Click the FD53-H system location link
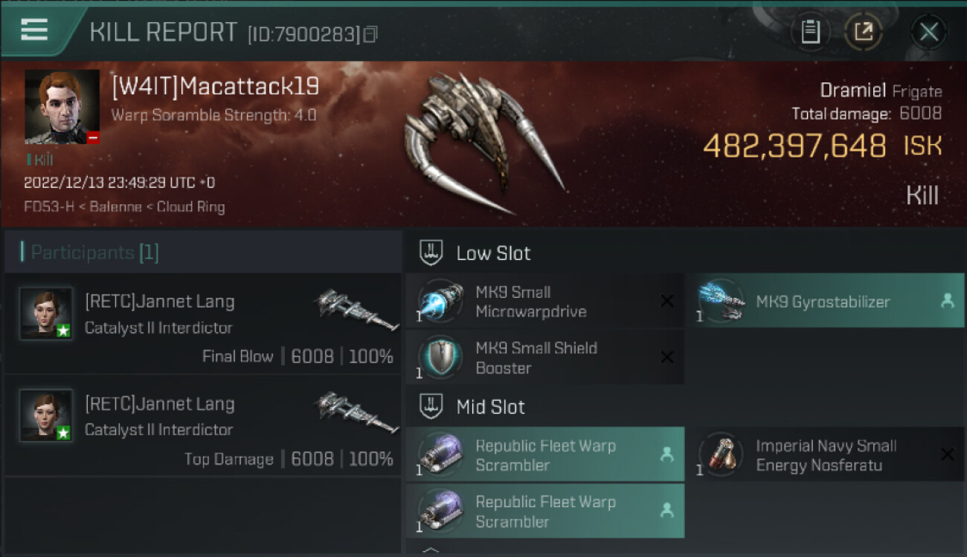Image resolution: width=967 pixels, height=557 pixels. click(49, 206)
